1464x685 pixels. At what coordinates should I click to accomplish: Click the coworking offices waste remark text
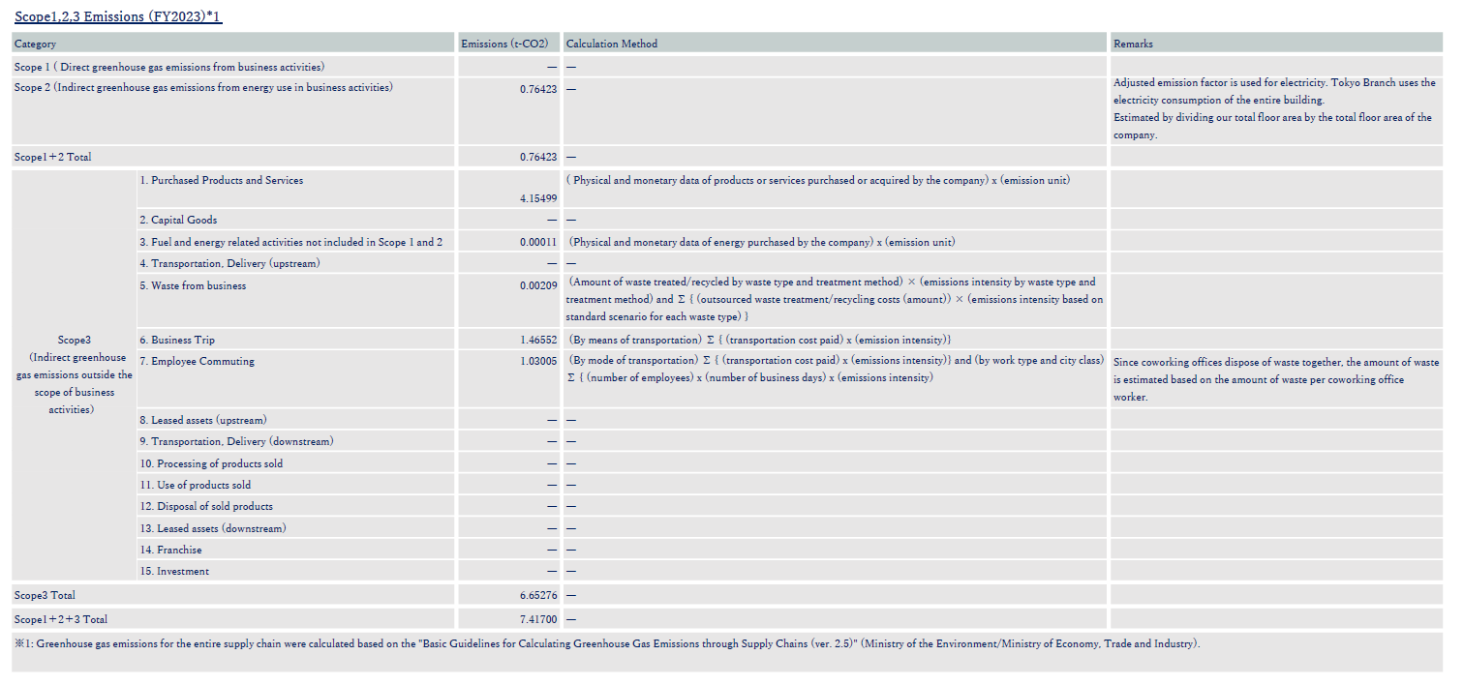point(1275,379)
